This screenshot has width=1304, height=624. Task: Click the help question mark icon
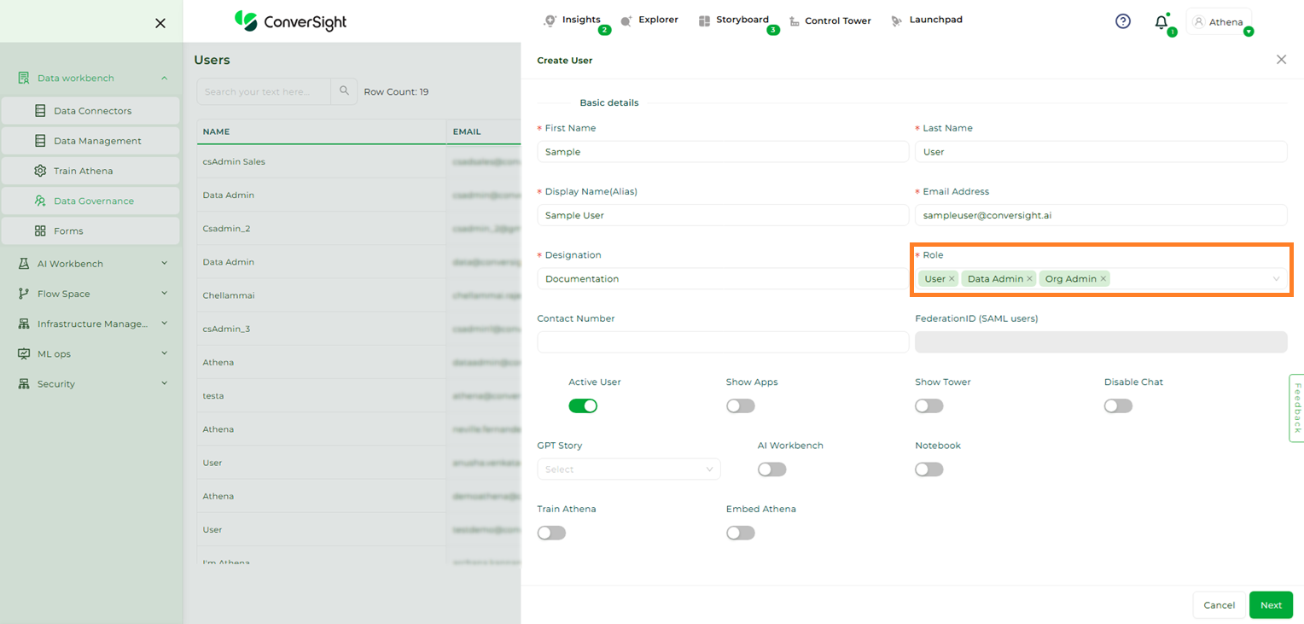coord(1123,21)
